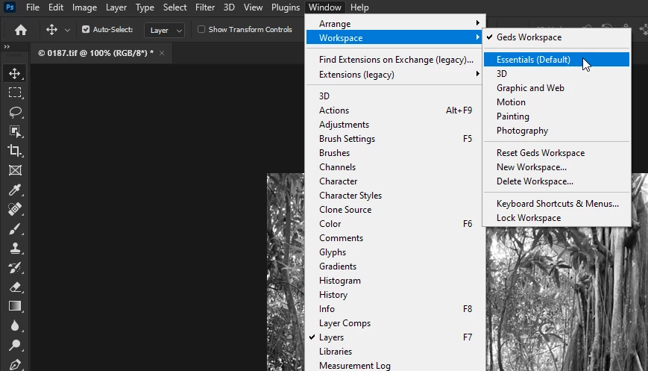
Task: Open the Select menu
Action: (174, 7)
